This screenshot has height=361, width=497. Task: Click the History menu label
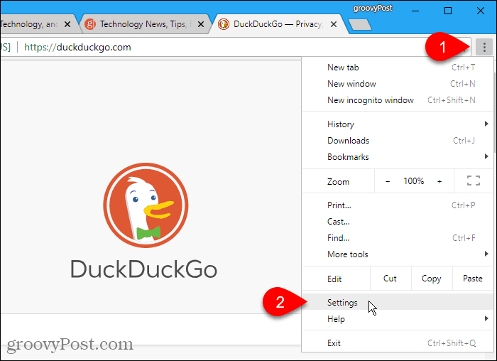pos(341,124)
